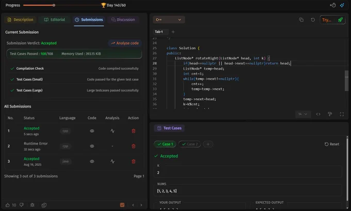The image size is (351, 211).
Task: Copy code with the copy icon
Action: 301,20
